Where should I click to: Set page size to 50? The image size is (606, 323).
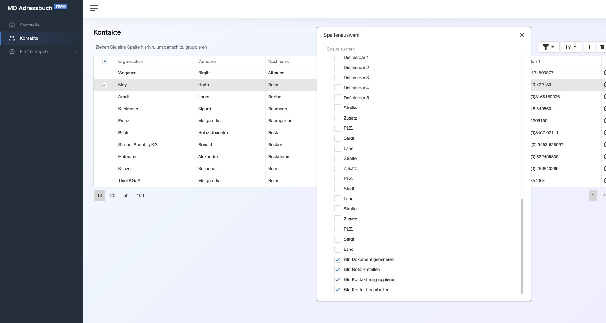(x=126, y=196)
